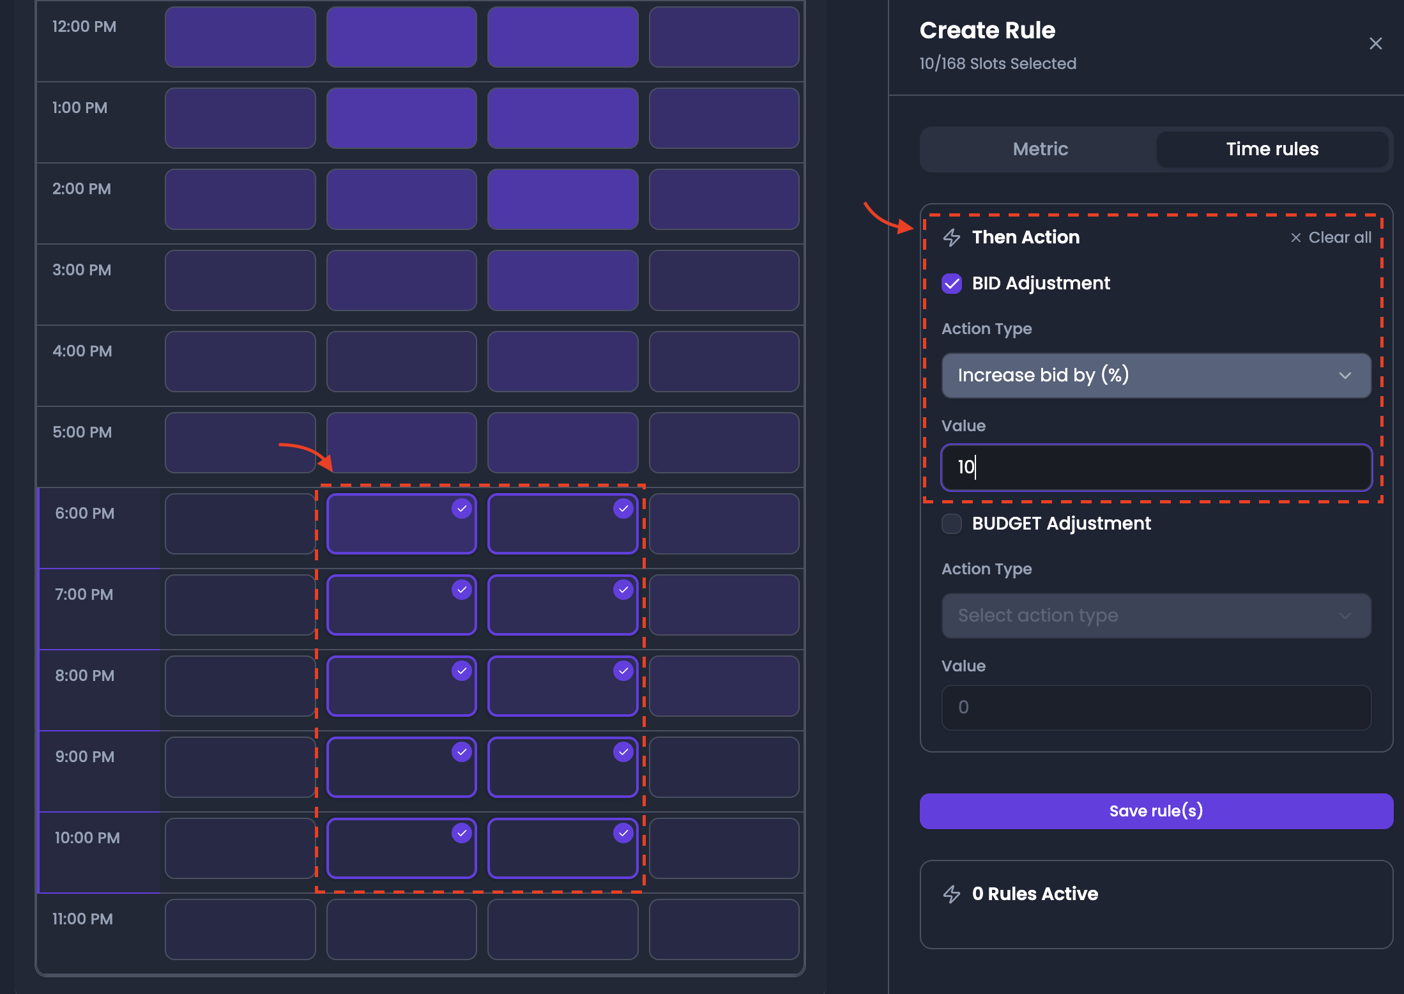Viewport: 1404px width, 994px height.
Task: Click the chevron on the Select action type dropdown
Action: (x=1345, y=616)
